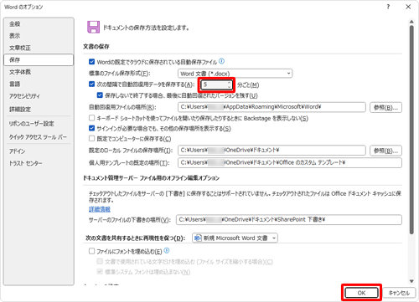Select 文字体裁 in the sidebar

20,72
